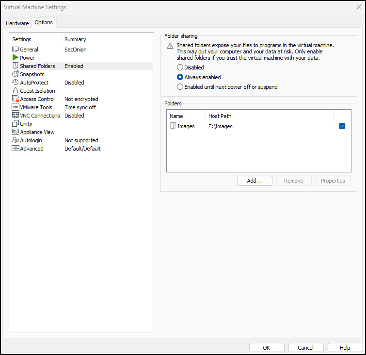Select the Disabled folder sharing option

180,68
